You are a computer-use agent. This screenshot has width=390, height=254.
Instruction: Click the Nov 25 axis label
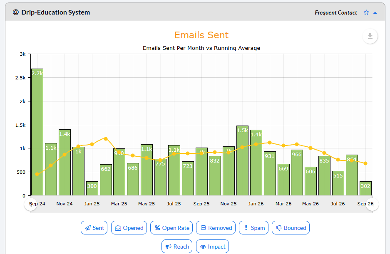(x=229, y=204)
